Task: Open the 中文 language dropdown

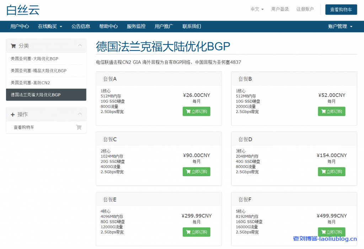Action: pyautogui.click(x=256, y=10)
